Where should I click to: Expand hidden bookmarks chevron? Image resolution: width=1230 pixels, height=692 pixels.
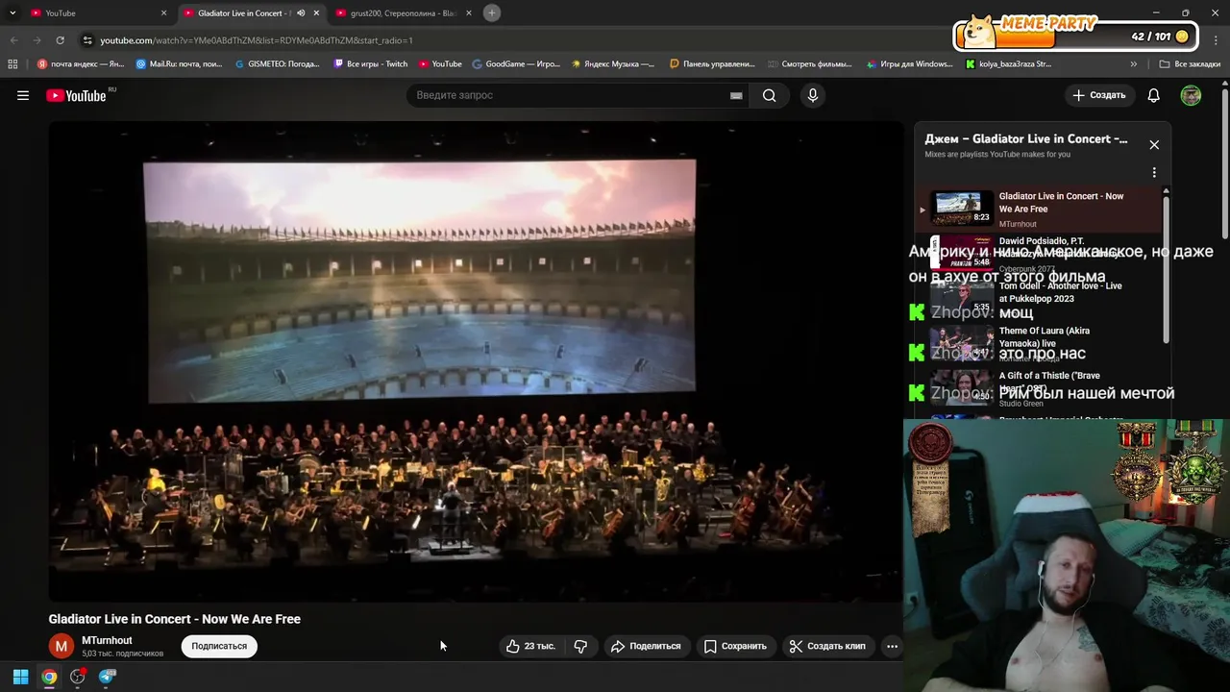(1133, 64)
